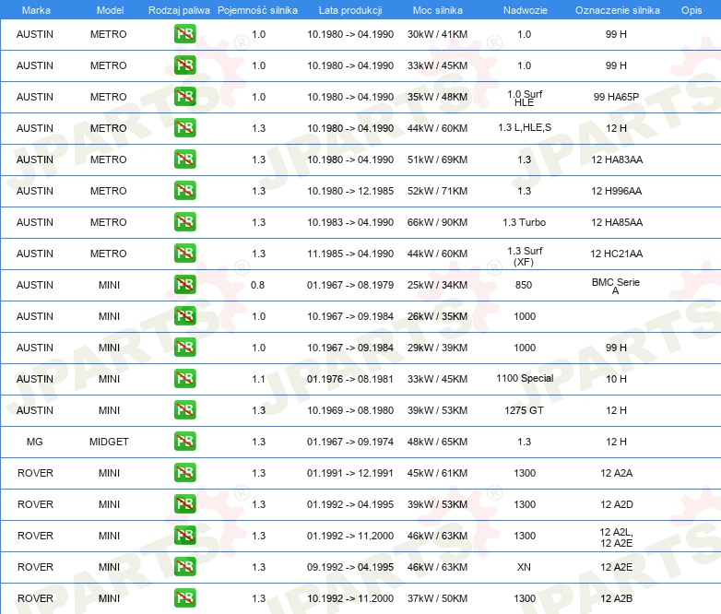Select the XN body cell
Image resolution: width=721 pixels, height=614 pixels.
click(524, 567)
